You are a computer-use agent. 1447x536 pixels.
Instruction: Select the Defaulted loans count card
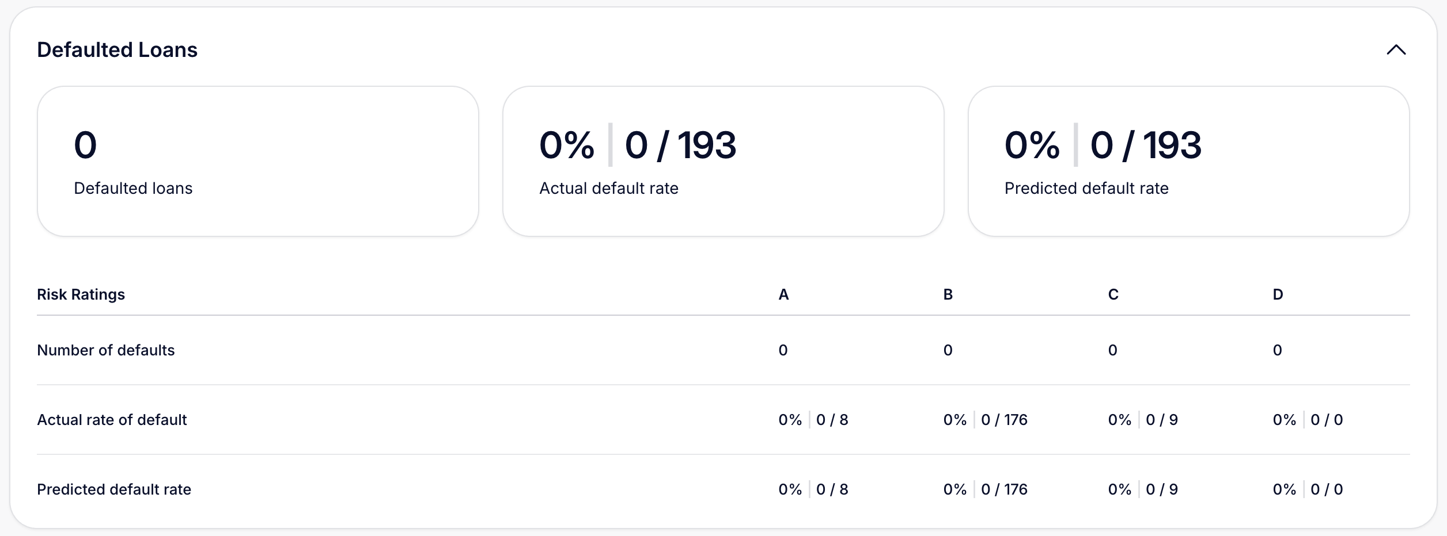[258, 161]
